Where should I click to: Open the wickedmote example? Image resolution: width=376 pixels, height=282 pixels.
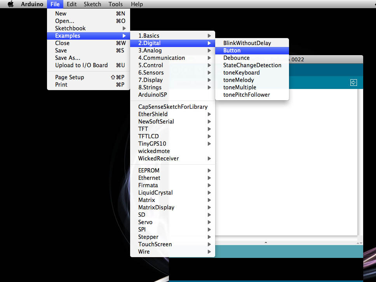tap(172, 151)
